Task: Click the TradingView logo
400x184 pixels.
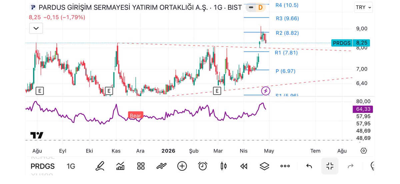Action: (x=37, y=135)
